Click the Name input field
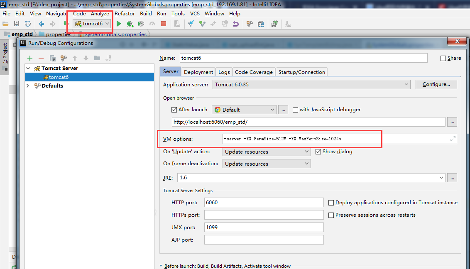 (304, 58)
